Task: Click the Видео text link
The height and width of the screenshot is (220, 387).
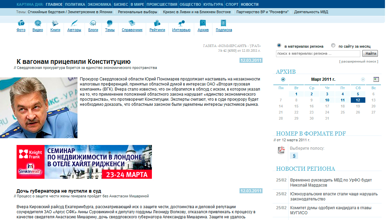Action: [x=38, y=30]
